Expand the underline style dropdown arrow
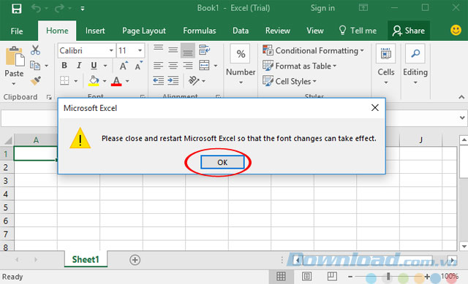 105,66
